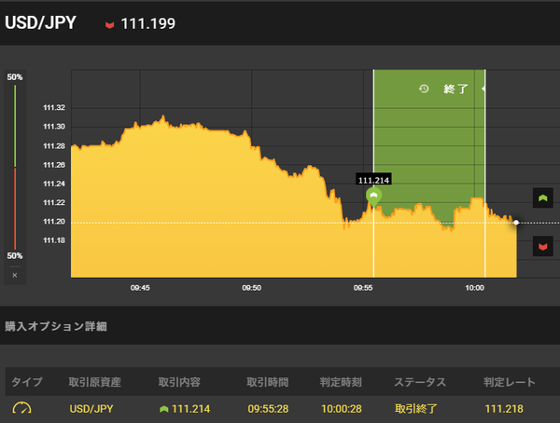Click the 111.22 price axis label
The width and height of the screenshot is (560, 423).
click(x=54, y=202)
